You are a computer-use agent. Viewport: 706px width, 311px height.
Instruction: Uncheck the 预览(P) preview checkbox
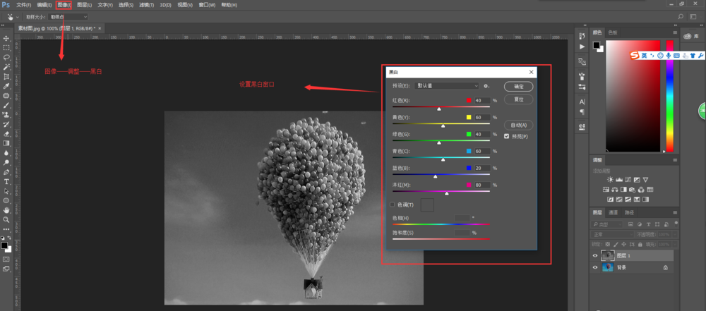[x=506, y=136]
